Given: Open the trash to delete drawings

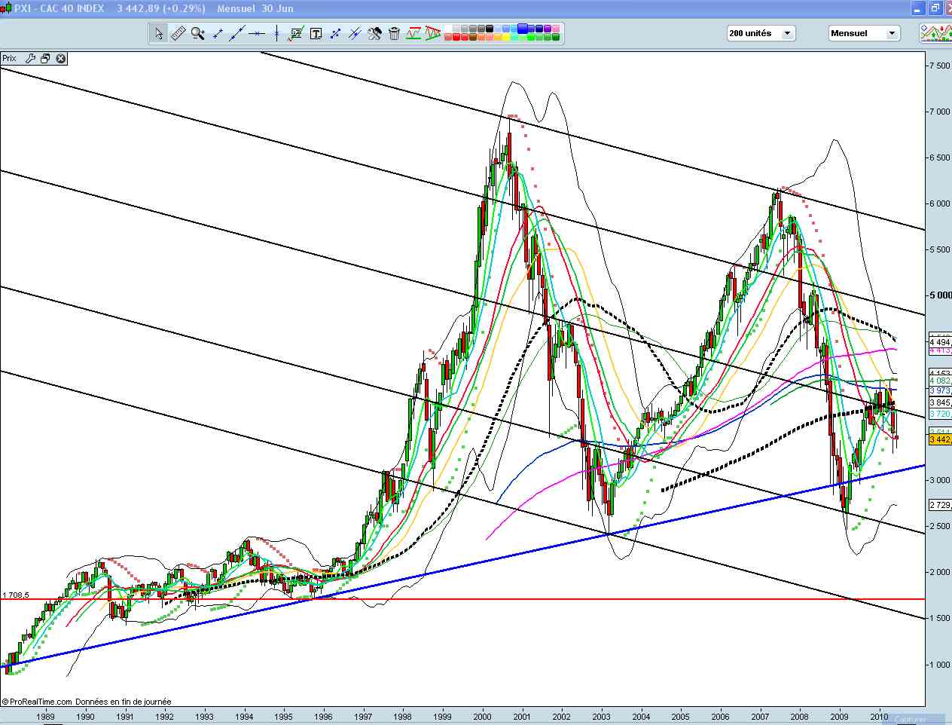Looking at the screenshot, I should tap(393, 33).
